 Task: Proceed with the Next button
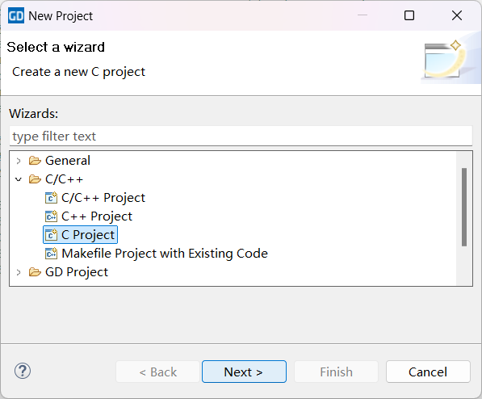tap(244, 372)
